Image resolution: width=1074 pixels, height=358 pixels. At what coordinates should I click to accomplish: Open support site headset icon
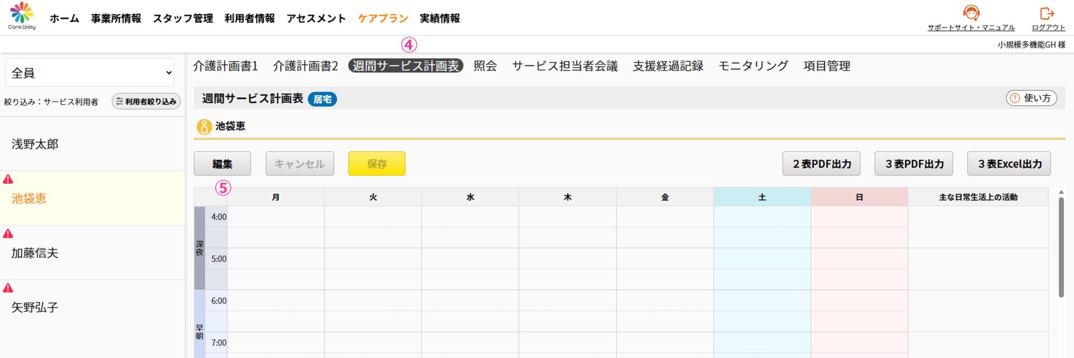(x=971, y=13)
